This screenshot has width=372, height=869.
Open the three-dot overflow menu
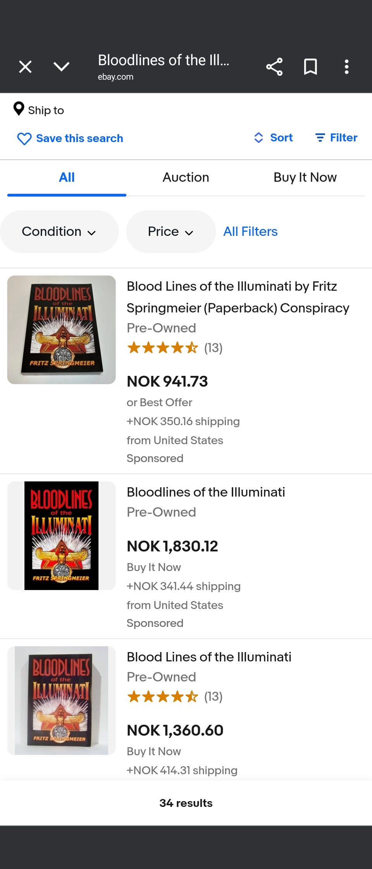(x=346, y=67)
